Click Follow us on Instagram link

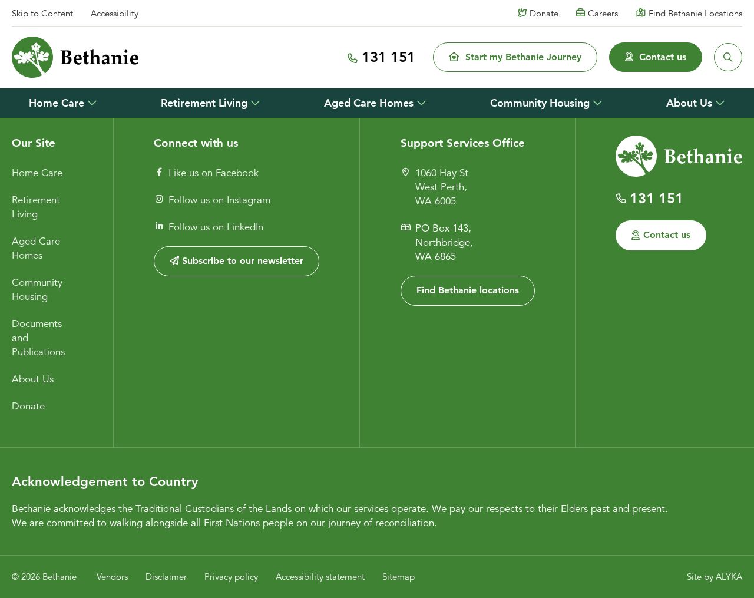tap(219, 200)
